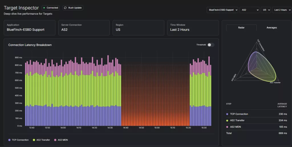The height and width of the screenshot is (147, 292).
Task: Open the US region dropdown
Action: [266, 10]
